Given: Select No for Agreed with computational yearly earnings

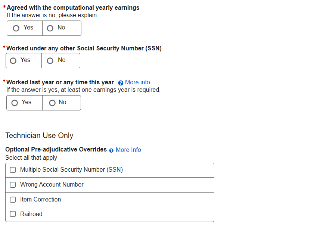Looking at the screenshot, I should pos(50,28).
